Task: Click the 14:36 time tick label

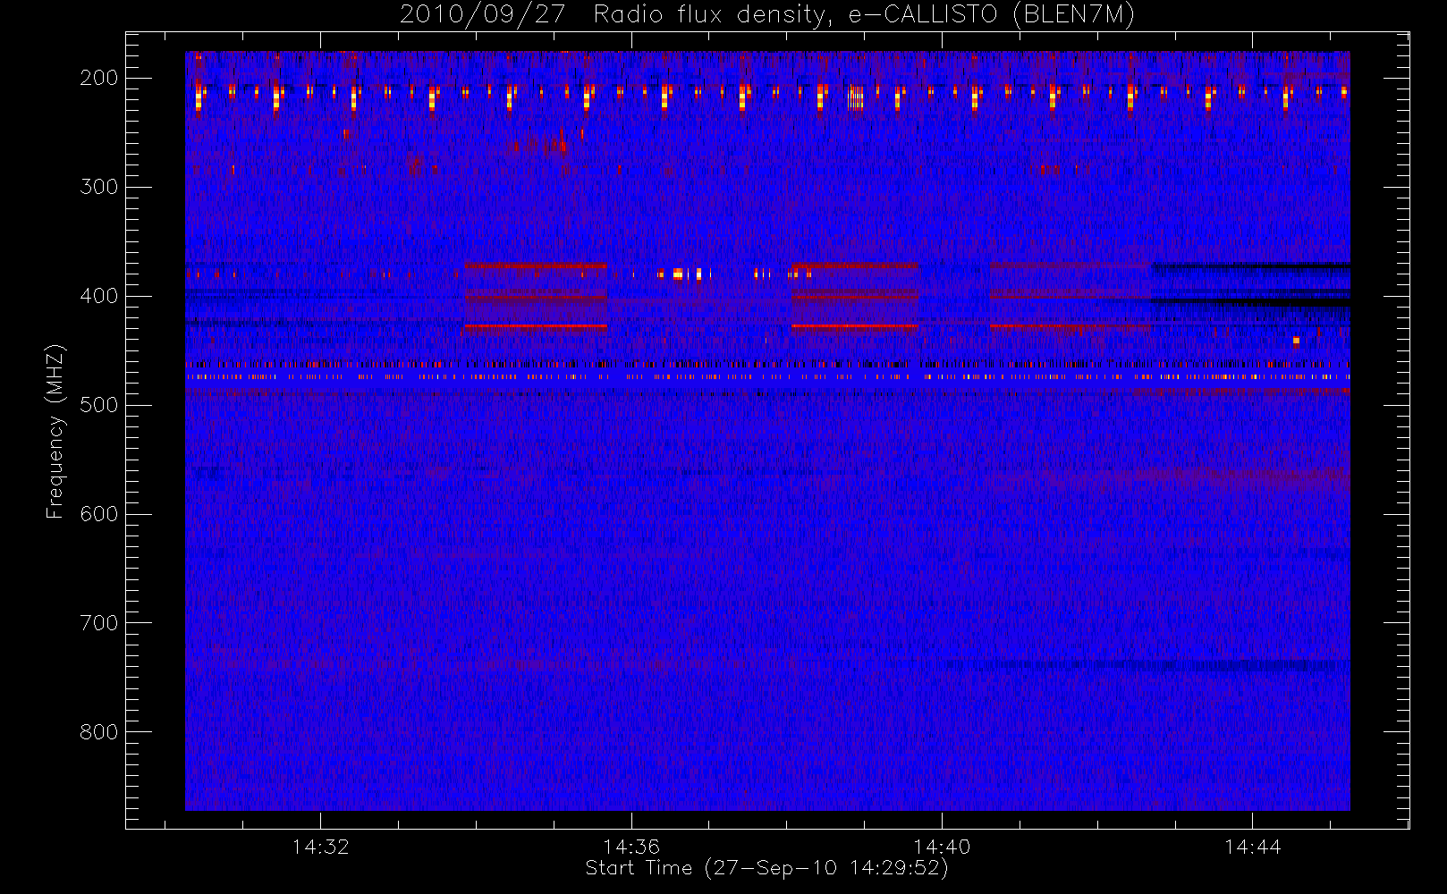Action: click(631, 847)
